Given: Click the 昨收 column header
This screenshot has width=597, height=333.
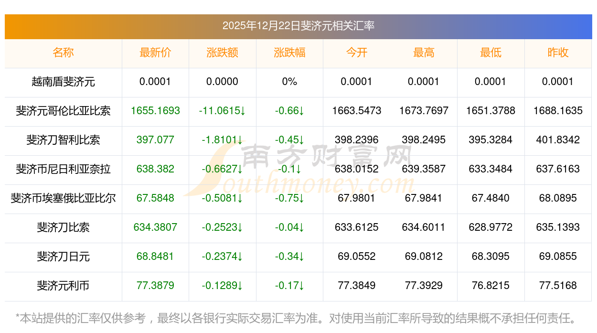Looking at the screenshot, I should click(x=558, y=53).
